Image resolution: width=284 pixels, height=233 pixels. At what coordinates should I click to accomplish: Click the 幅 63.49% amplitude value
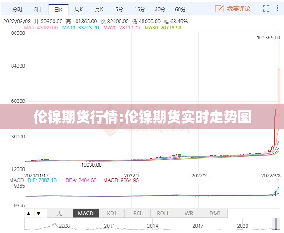176,22
